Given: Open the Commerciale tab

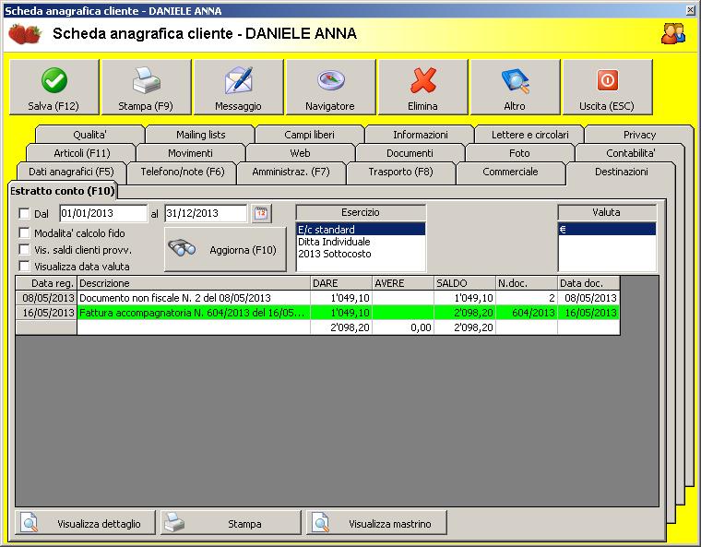Looking at the screenshot, I should point(511,172).
